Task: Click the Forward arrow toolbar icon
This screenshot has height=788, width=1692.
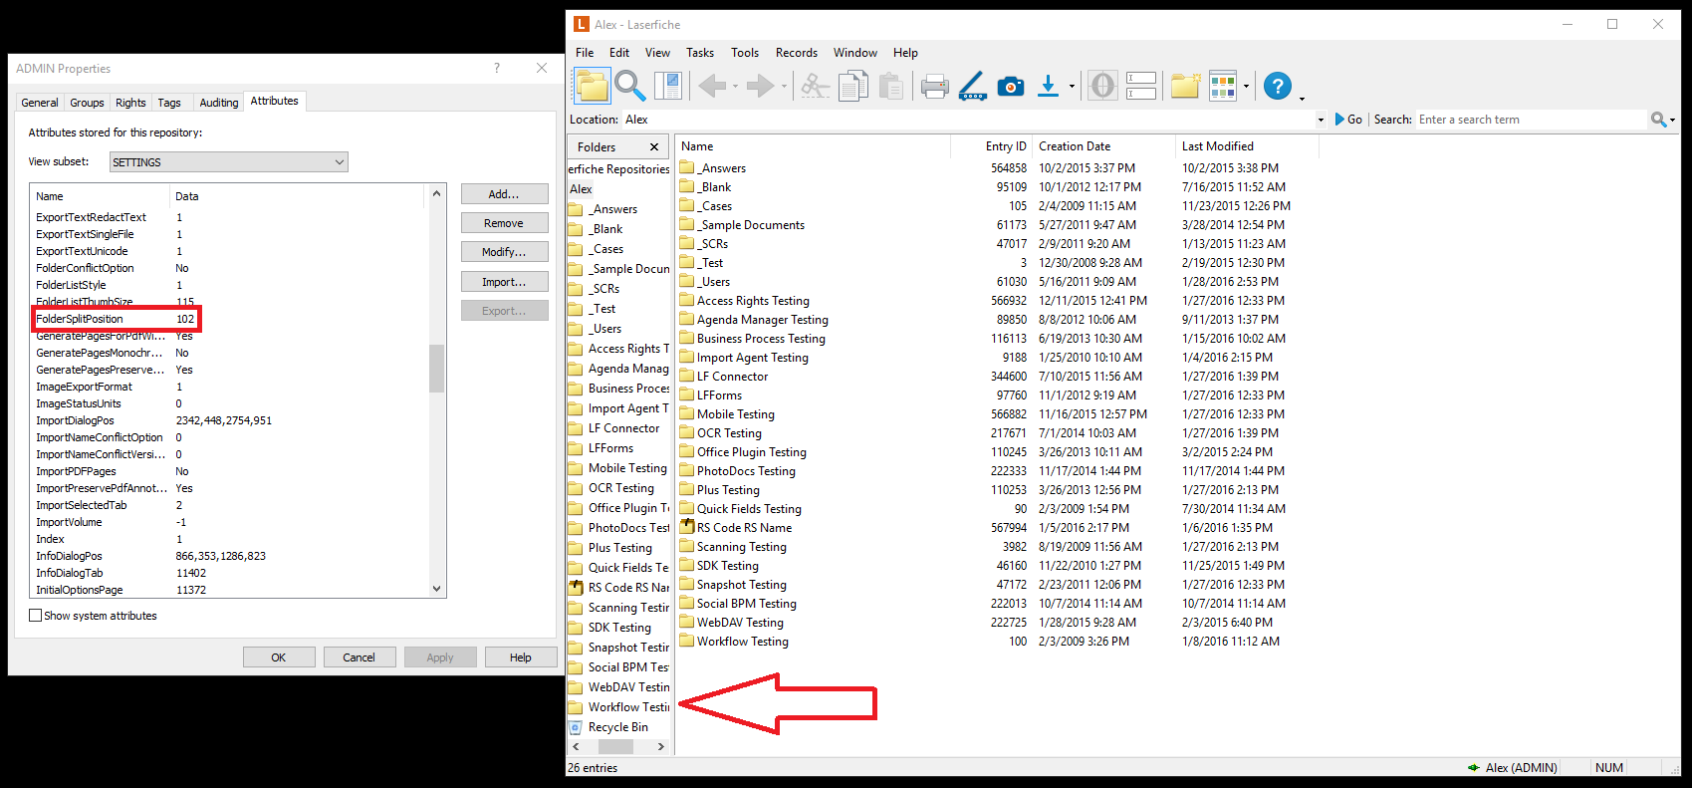Action: (760, 86)
